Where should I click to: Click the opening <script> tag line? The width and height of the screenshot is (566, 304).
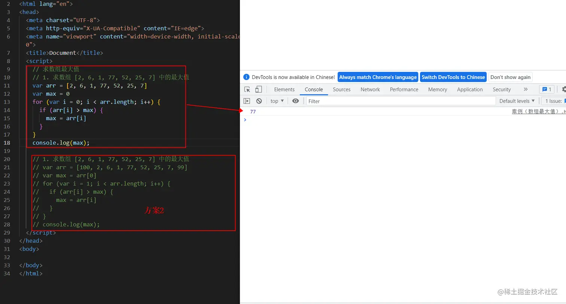pos(39,61)
